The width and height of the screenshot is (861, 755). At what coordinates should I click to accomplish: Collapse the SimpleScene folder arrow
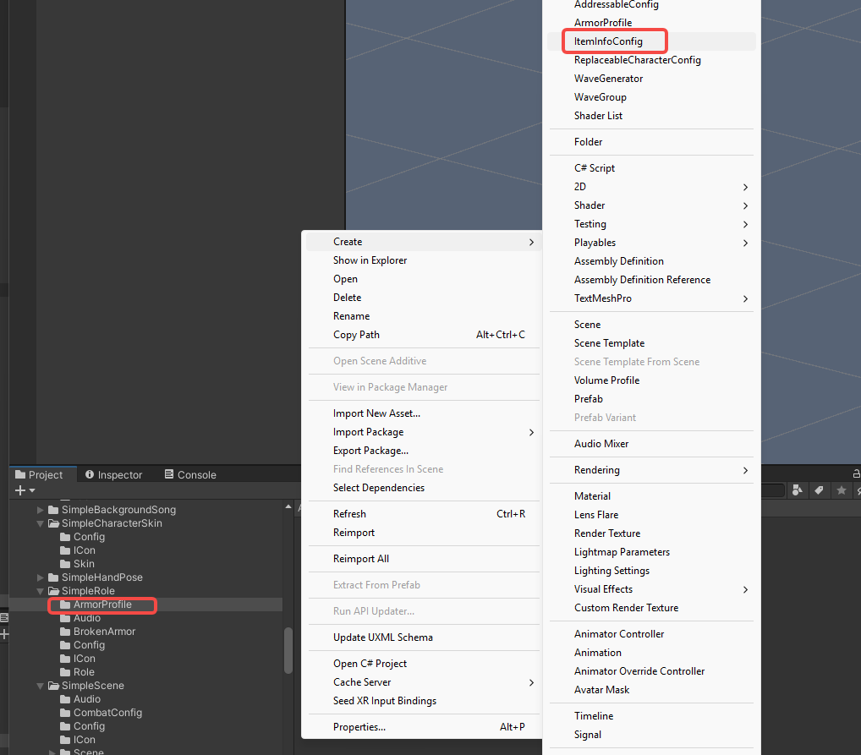tap(40, 686)
